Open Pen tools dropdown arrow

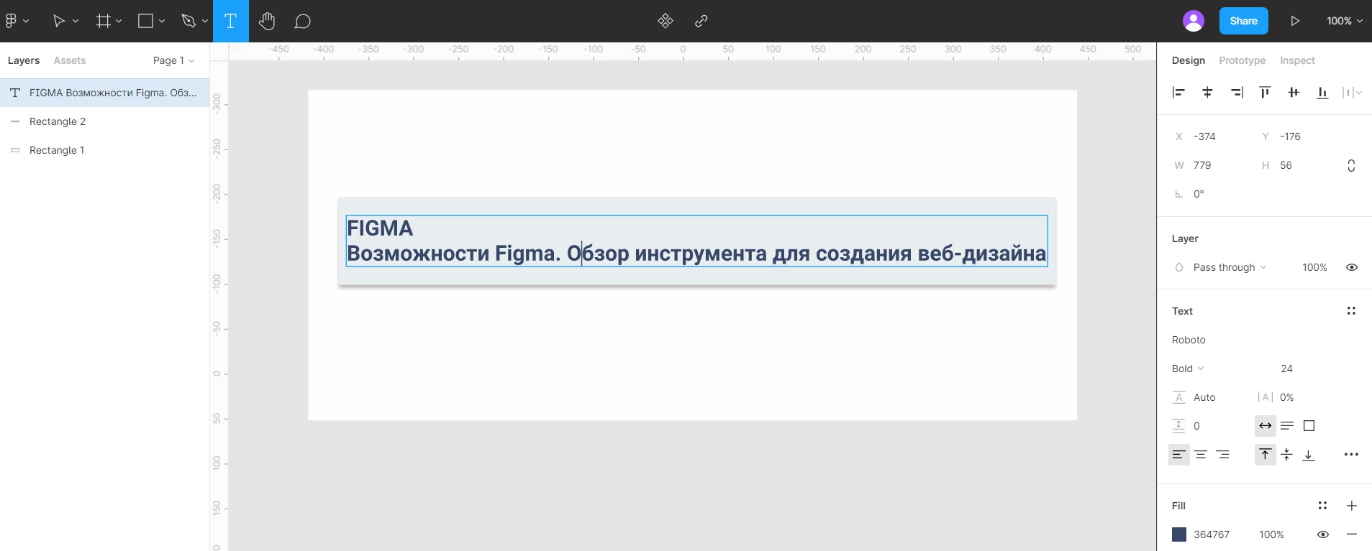(x=205, y=22)
